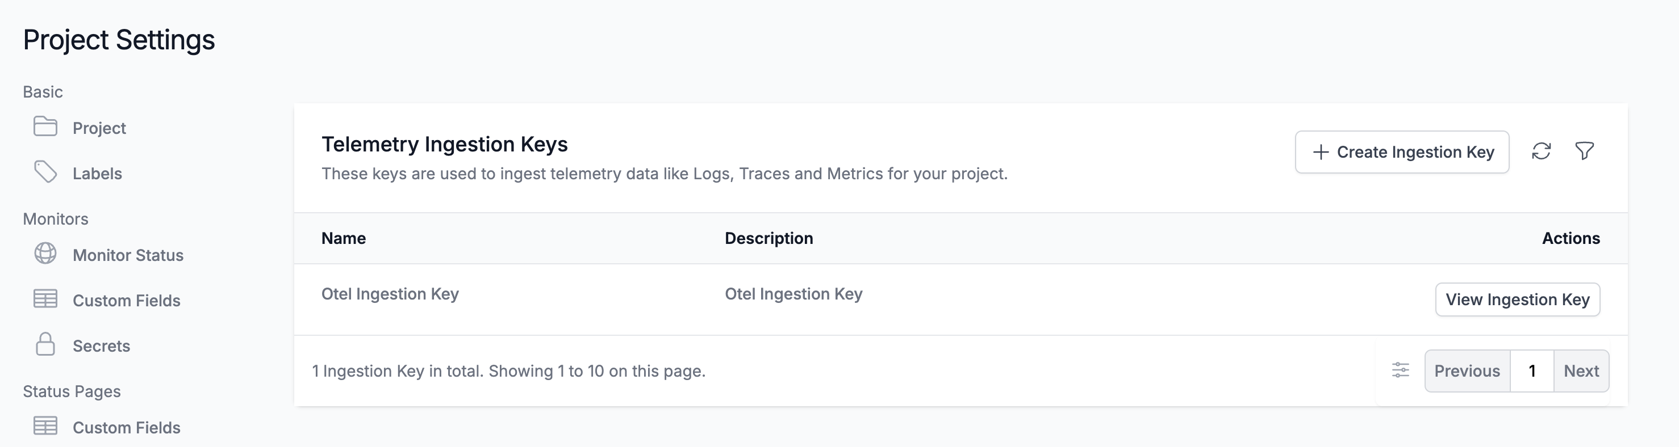Open Secrets using the padlock icon
Screen dimensions: 1679x447
pyautogui.click(x=45, y=345)
